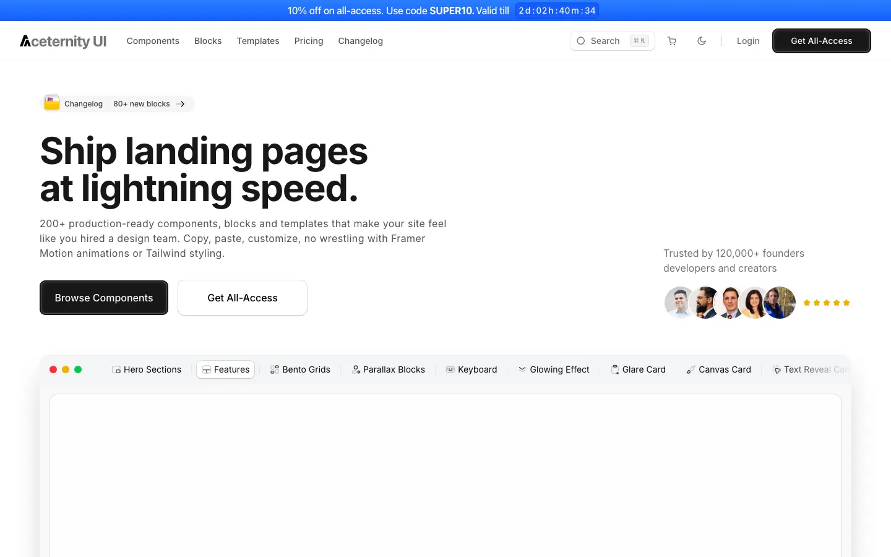
Task: Toggle dark mode with moon icon
Action: pyautogui.click(x=702, y=41)
